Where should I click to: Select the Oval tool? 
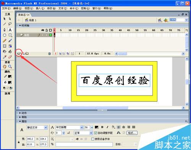tap(5, 35)
